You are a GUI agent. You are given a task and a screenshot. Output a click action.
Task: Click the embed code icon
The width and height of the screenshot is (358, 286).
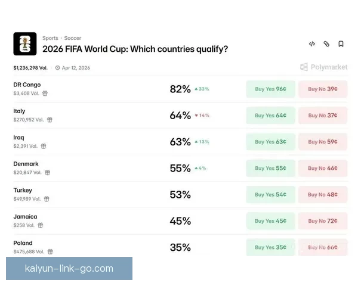point(311,44)
